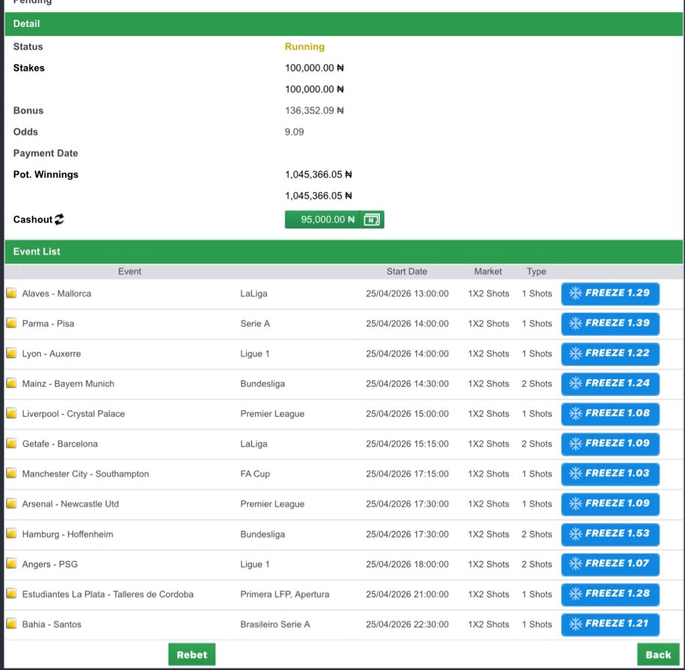Image resolution: width=685 pixels, height=670 pixels.
Task: Click the Event List section header
Action: click(344, 251)
